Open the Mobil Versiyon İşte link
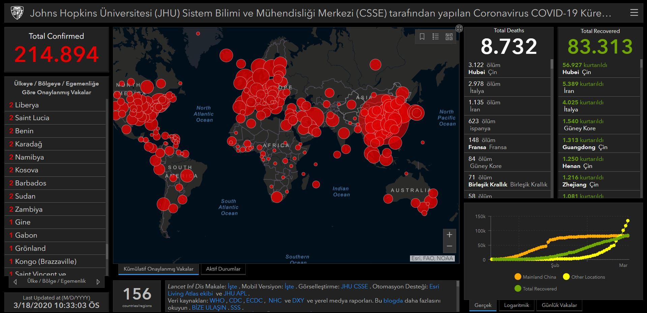The height and width of the screenshot is (313, 647). [x=289, y=286]
